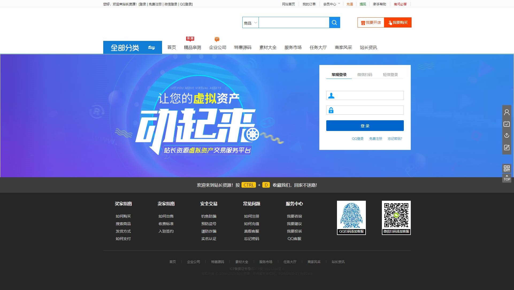The image size is (514, 290).
Task: Click the 真假客服 footer link
Action: (251, 231)
